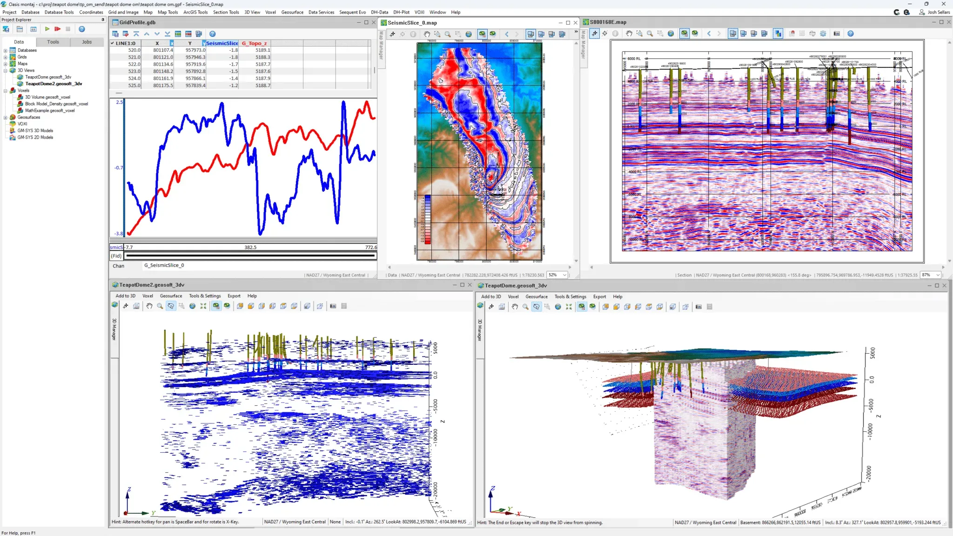Viewport: 953px width, 536px height.
Task: Click the go to first line icon in GridProfile
Action: click(x=136, y=34)
